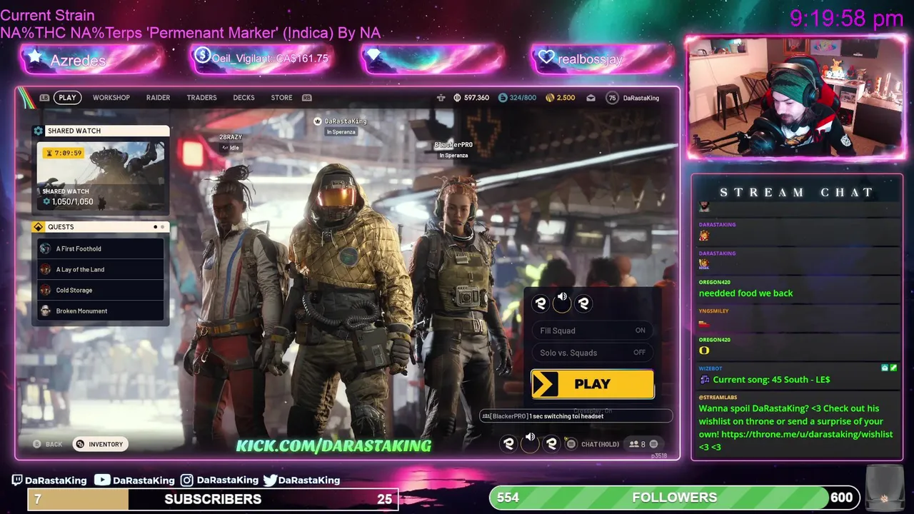Click the loadout icon left of 597,360
The width and height of the screenshot is (914, 514).
click(441, 98)
